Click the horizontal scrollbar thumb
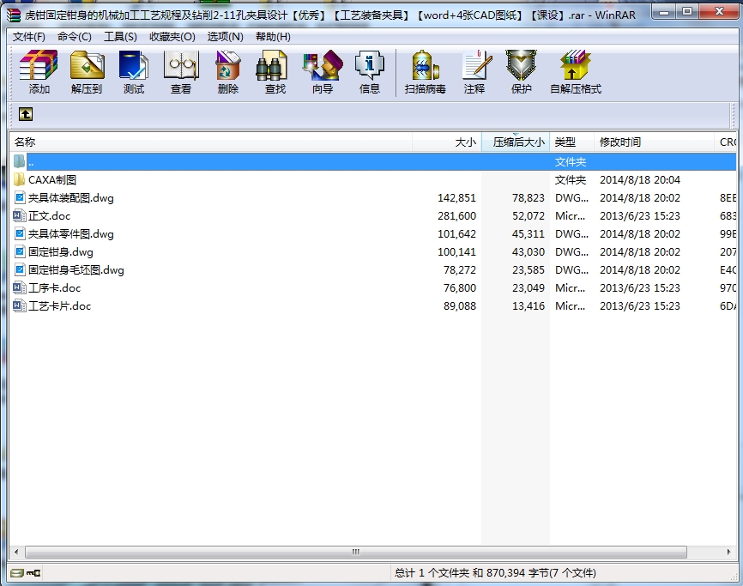This screenshot has width=743, height=586. pos(356,552)
